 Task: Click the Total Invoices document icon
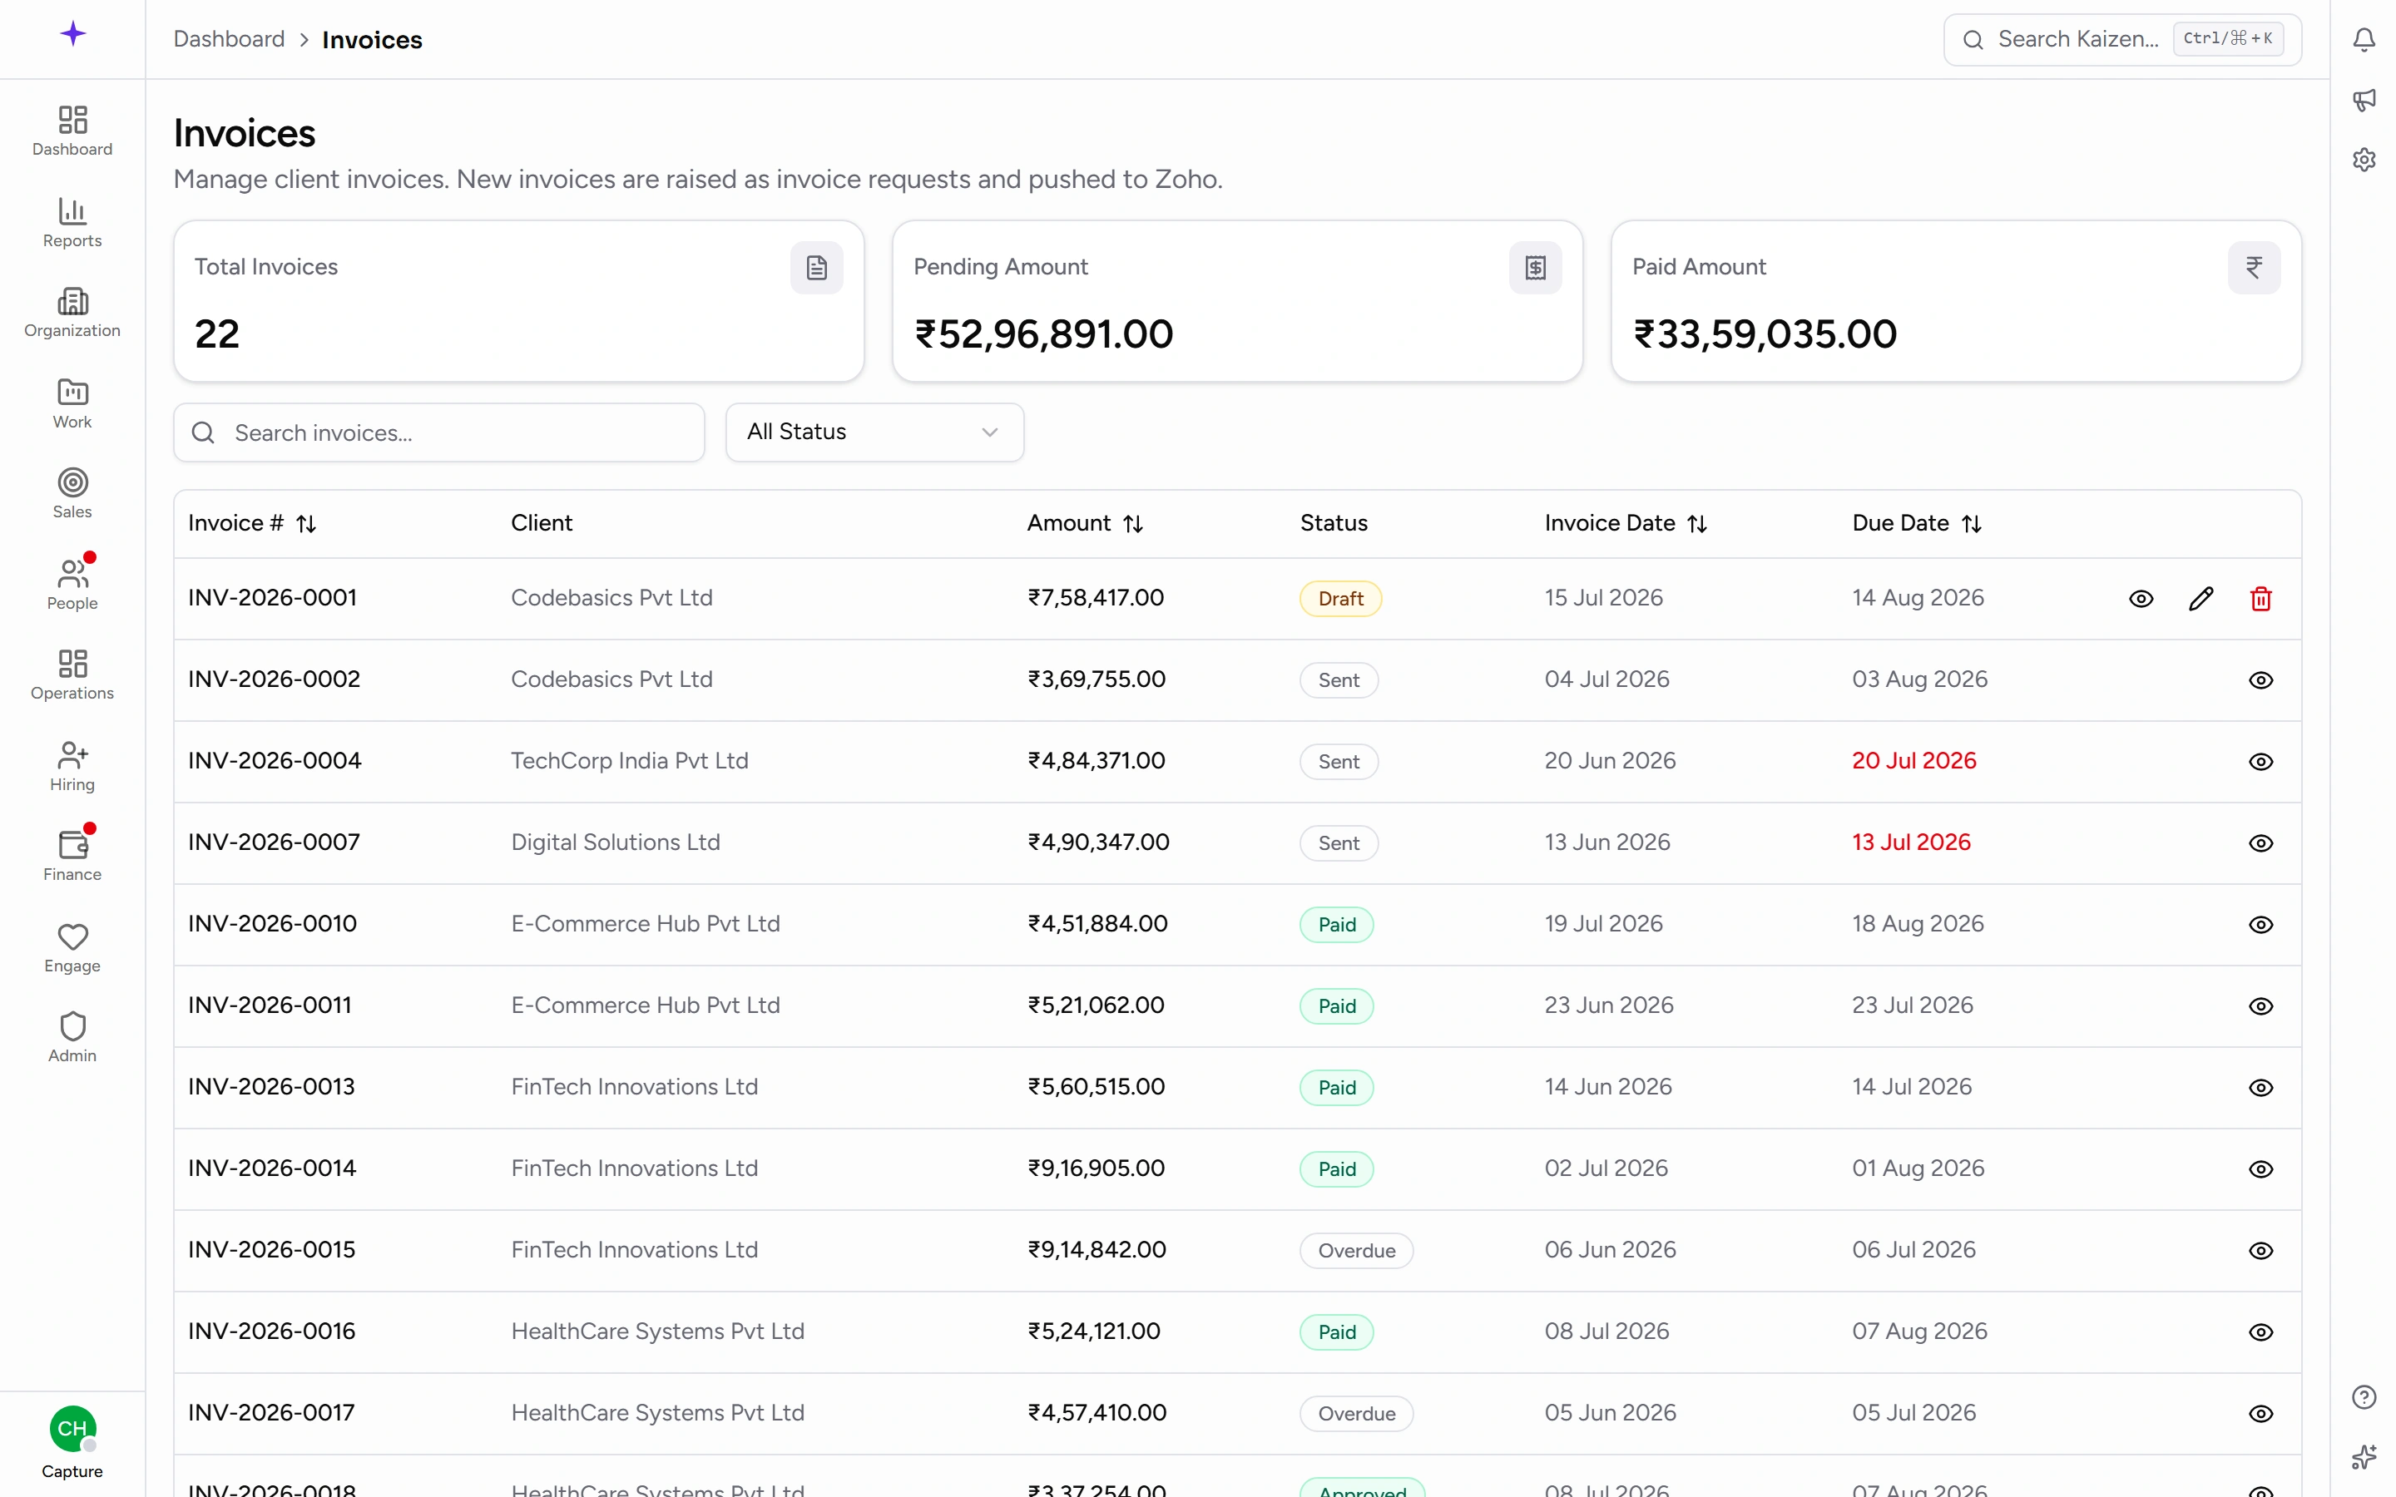coord(816,267)
